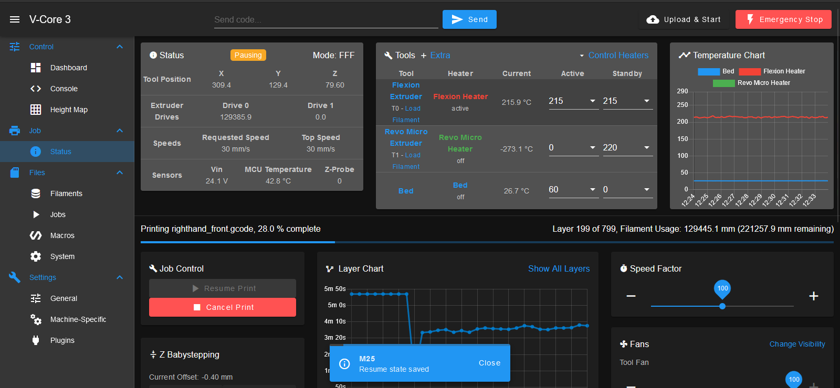Click the print progress bar

coord(487,242)
